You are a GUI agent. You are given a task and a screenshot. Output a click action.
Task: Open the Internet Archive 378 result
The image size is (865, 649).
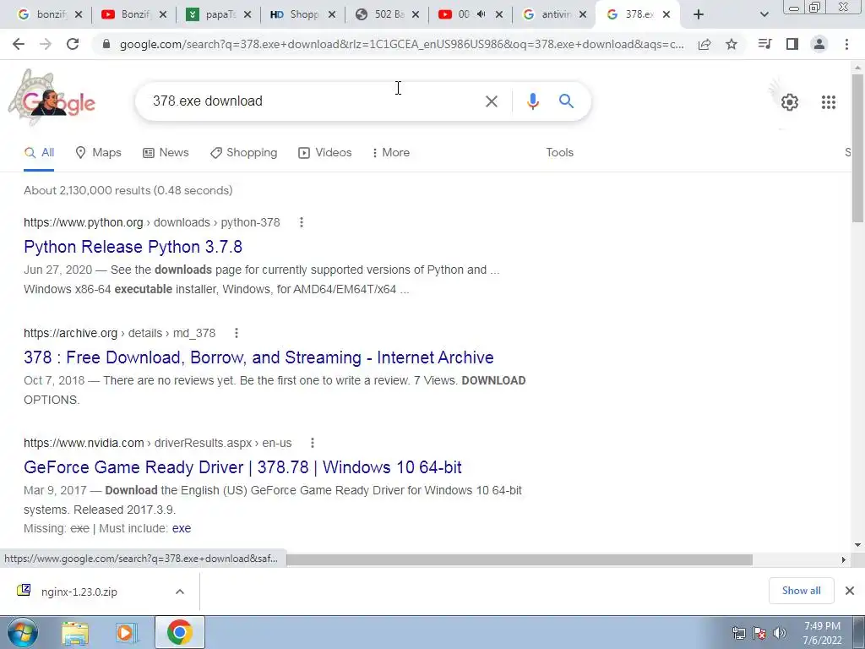pyautogui.click(x=258, y=357)
